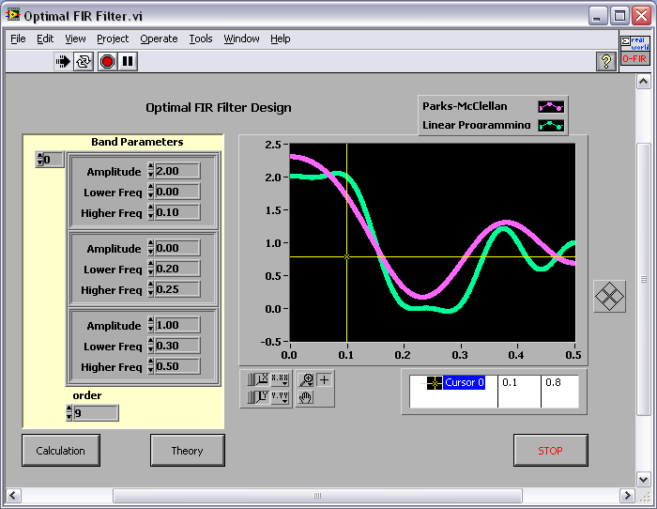Click the order numeric input field
Image resolution: width=657 pixels, height=509 pixels.
(x=96, y=413)
